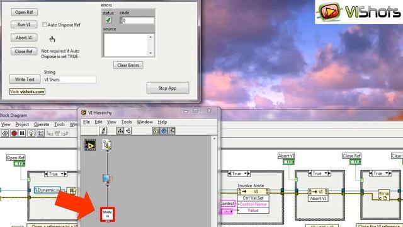The width and height of the screenshot is (403, 227).
Task: Select the red MAIN VI node
Action: click(108, 214)
